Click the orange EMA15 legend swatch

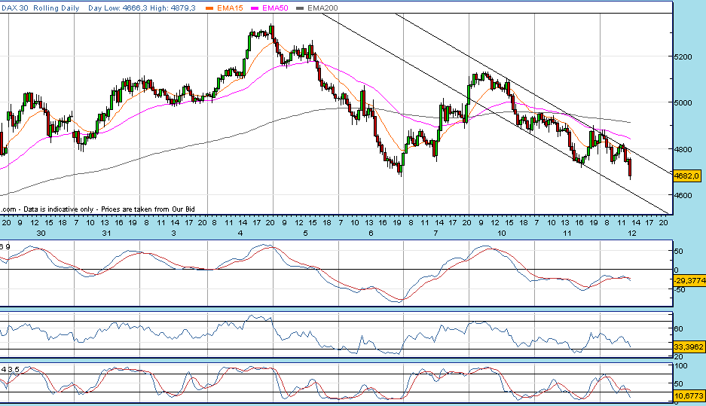[209, 8]
